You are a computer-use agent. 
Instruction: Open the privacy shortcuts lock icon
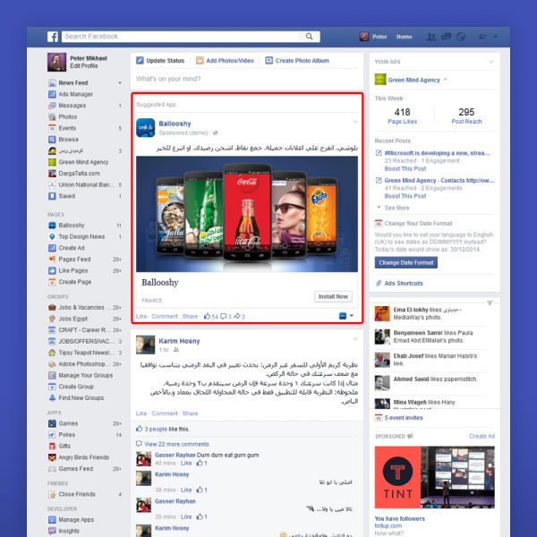[482, 37]
